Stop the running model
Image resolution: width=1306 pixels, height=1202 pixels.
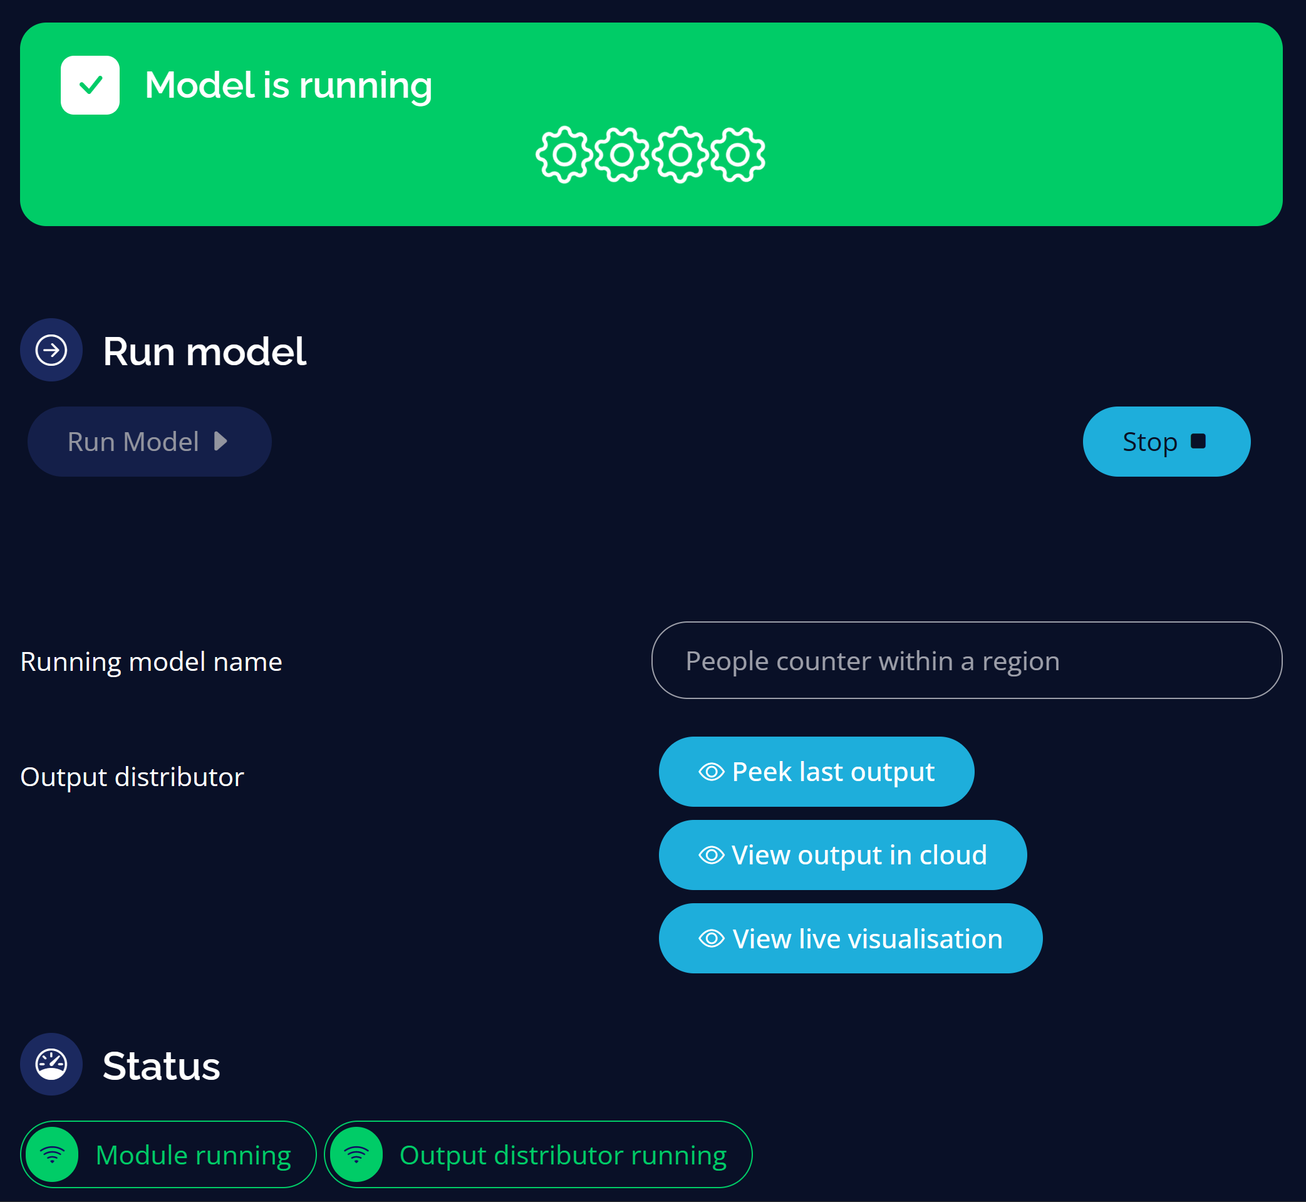tap(1166, 442)
